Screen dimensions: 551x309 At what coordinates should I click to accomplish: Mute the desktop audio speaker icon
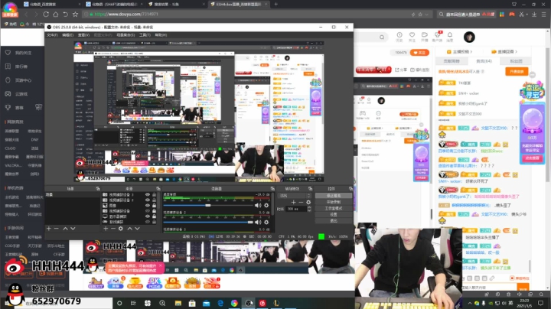258,206
